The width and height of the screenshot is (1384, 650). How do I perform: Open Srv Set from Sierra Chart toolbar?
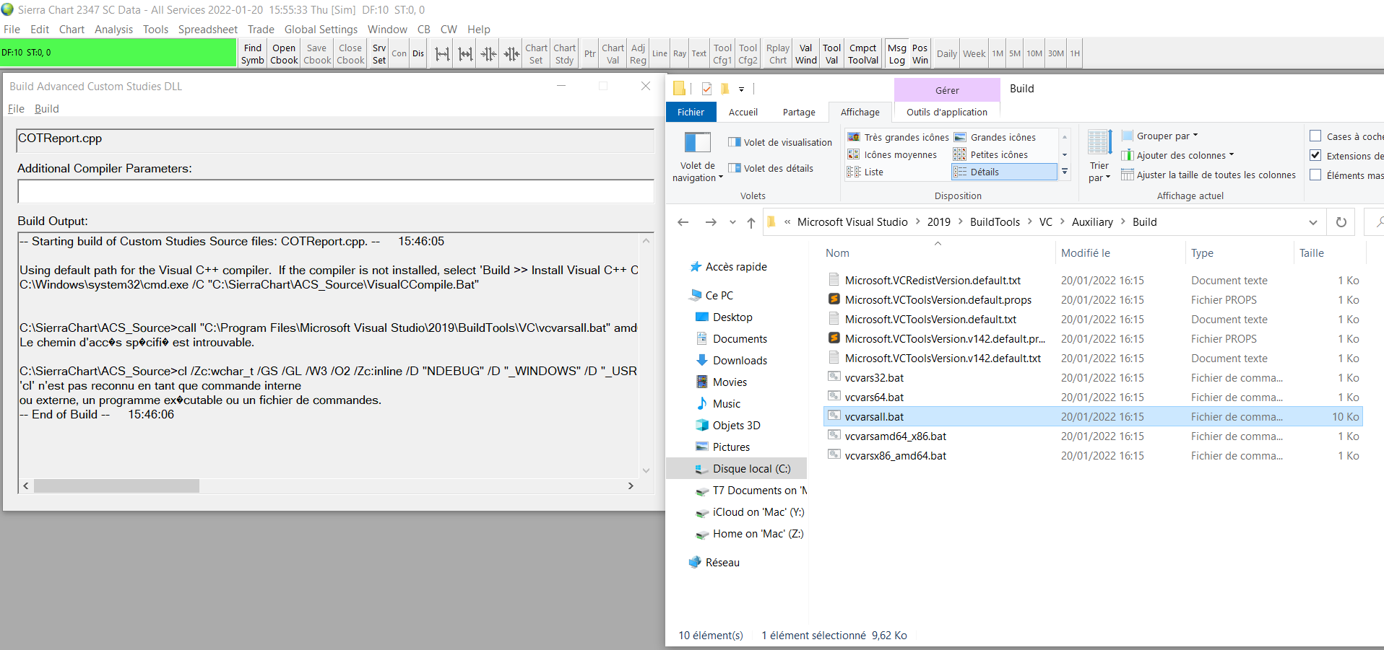[379, 53]
